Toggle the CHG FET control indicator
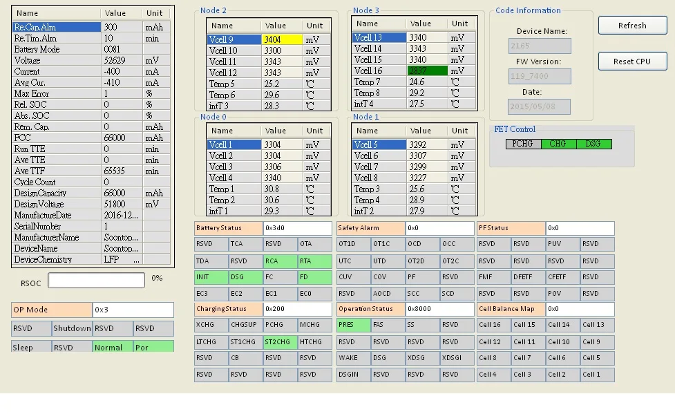675x414 pixels. (558, 144)
